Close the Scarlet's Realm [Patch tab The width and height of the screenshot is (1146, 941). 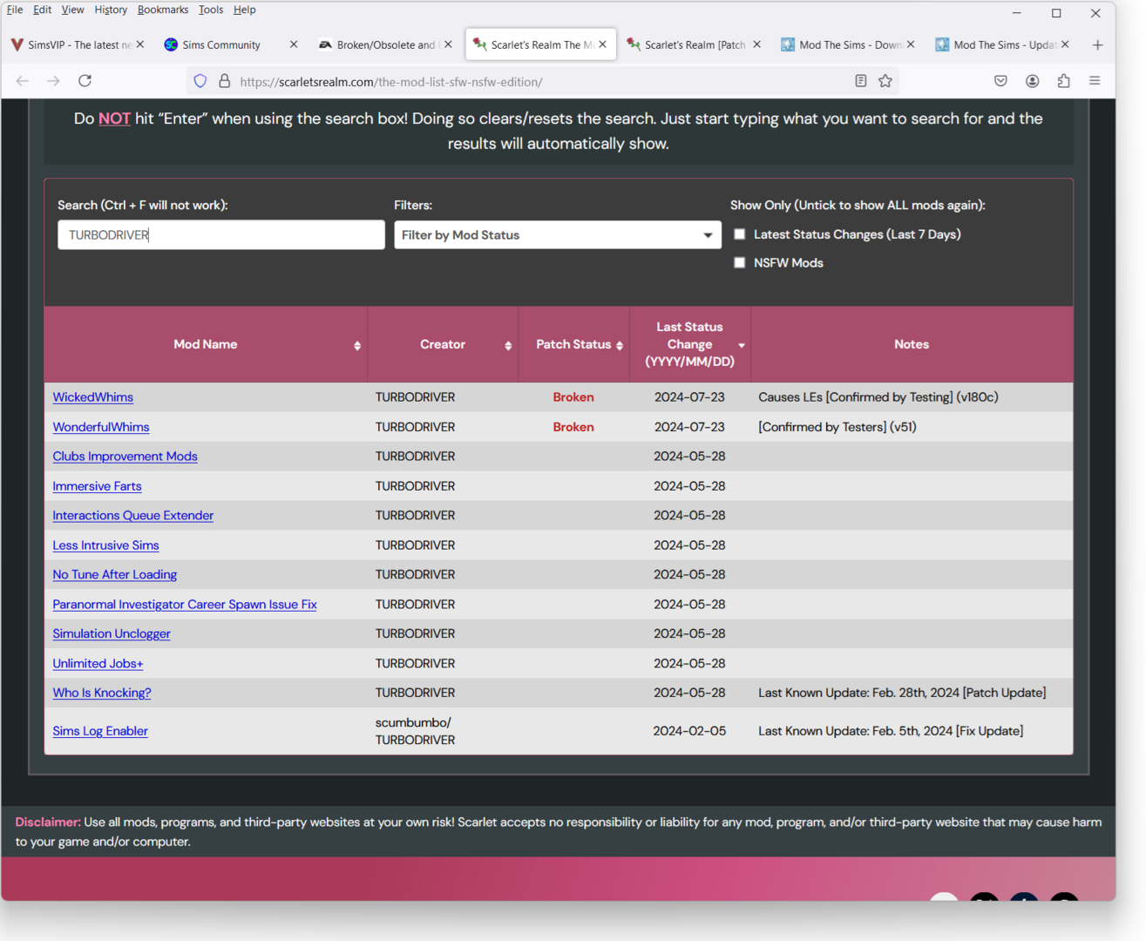[756, 44]
